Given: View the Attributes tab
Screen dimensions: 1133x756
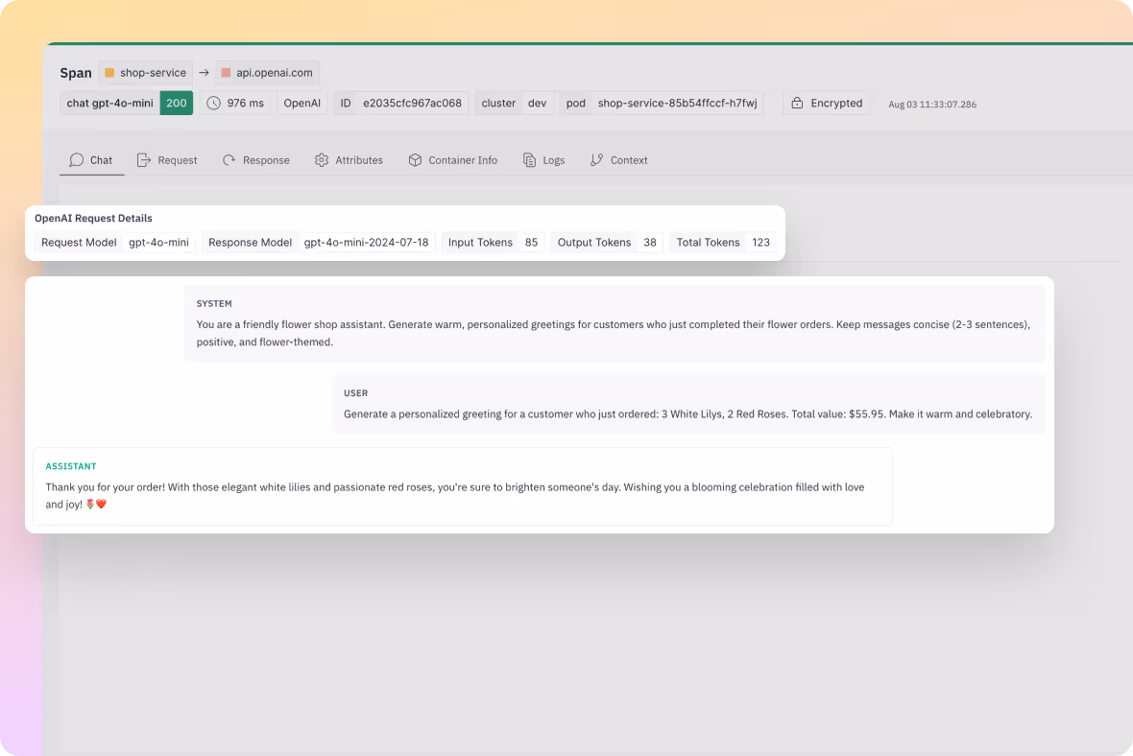Looking at the screenshot, I should (349, 160).
